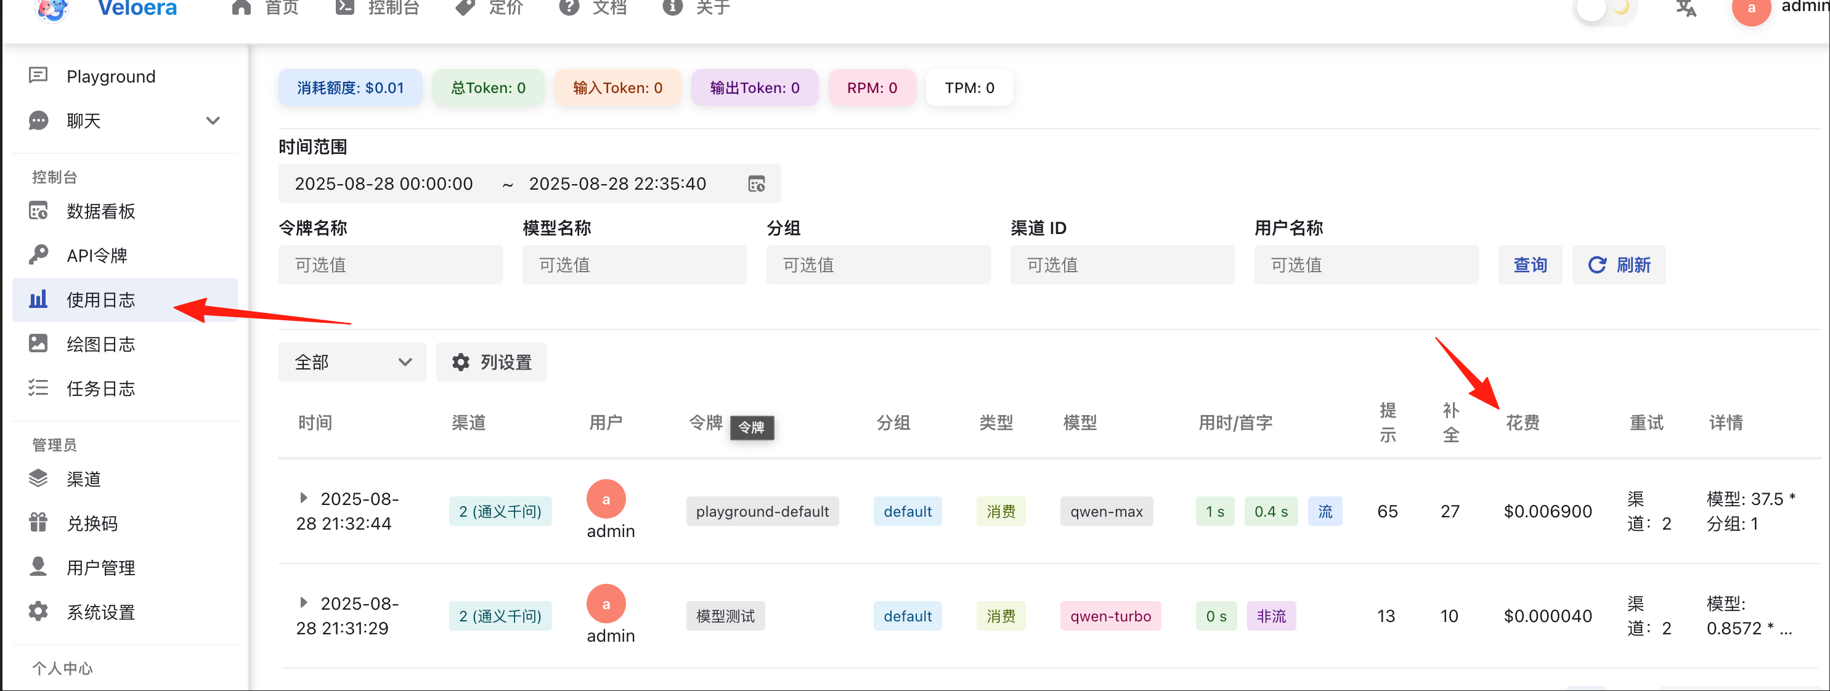This screenshot has width=1830, height=691.
Task: Click the bar chart icon for 使用日志
Action: click(x=38, y=299)
